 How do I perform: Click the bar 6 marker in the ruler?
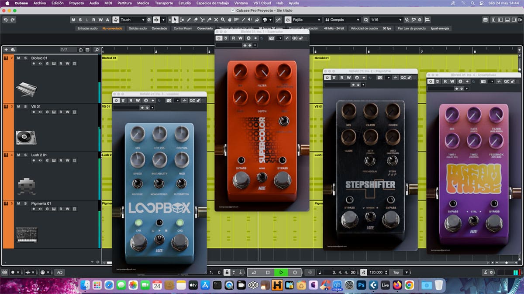click(x=368, y=51)
